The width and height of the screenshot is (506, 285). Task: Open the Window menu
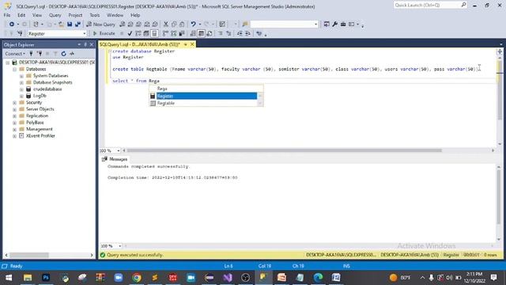[x=115, y=15]
